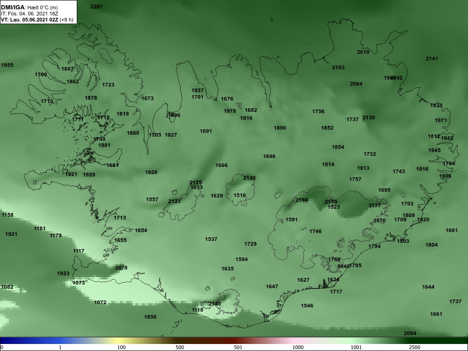Click the 1682 map label
The height and width of the screenshot is (351, 468).
pos(251,110)
